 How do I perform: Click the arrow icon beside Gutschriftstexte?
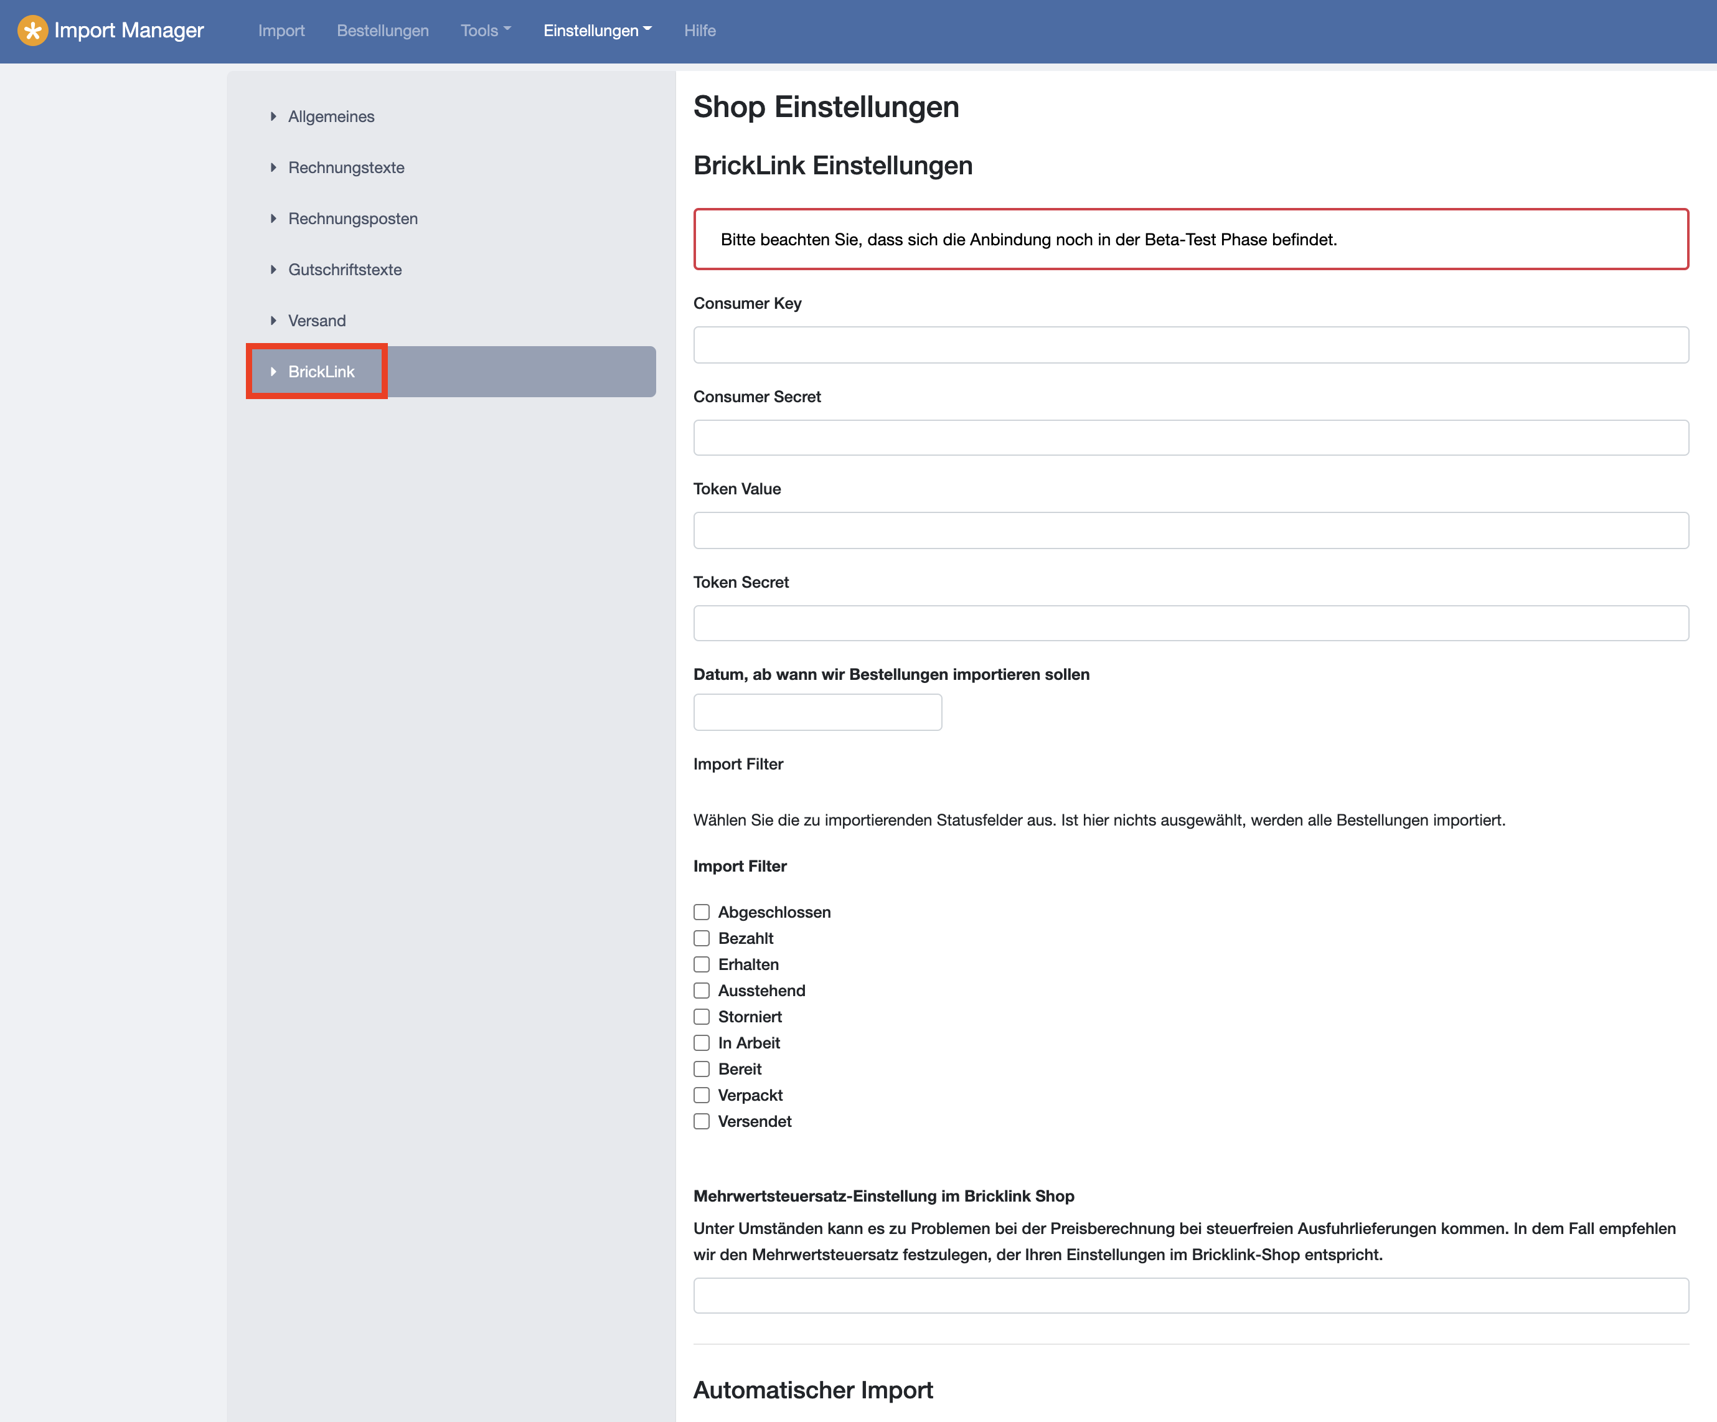pos(273,270)
